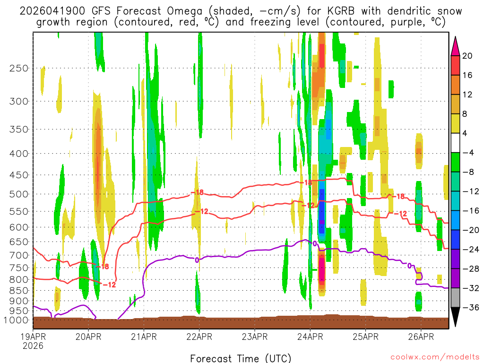Click the 19APR 2026 time axis label
The height and width of the screenshot is (363, 484).
click(33, 341)
